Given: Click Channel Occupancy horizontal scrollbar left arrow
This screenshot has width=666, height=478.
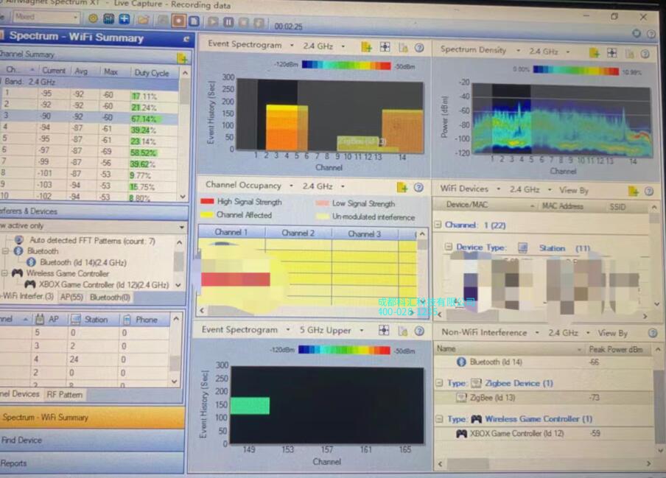Looking at the screenshot, I should [x=203, y=311].
